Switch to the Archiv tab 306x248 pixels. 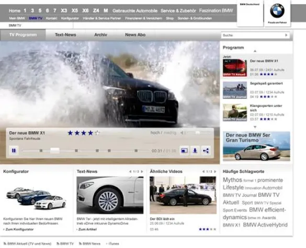[x=100, y=34]
